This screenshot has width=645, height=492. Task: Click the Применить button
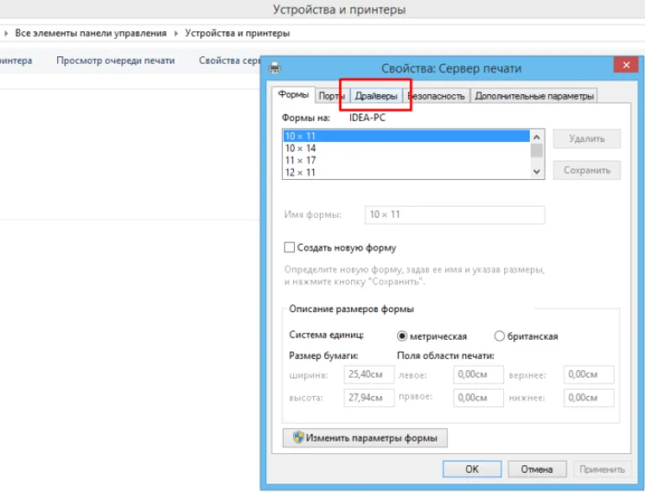point(602,469)
